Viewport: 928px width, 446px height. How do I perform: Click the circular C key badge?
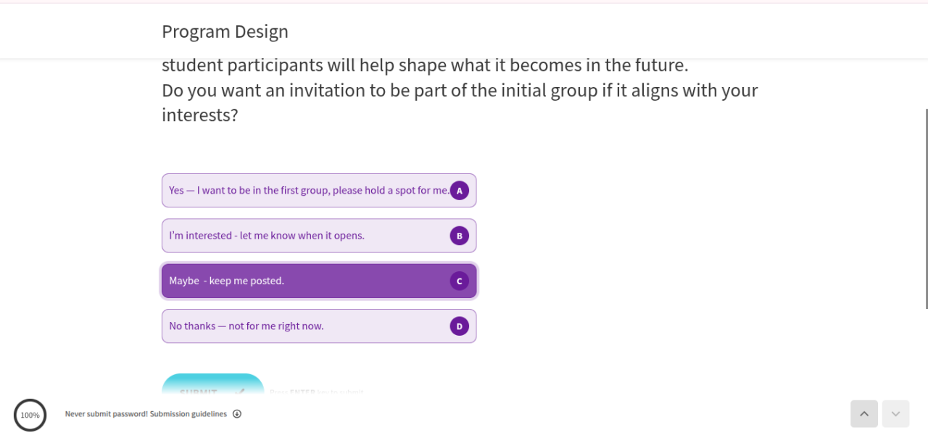(459, 281)
